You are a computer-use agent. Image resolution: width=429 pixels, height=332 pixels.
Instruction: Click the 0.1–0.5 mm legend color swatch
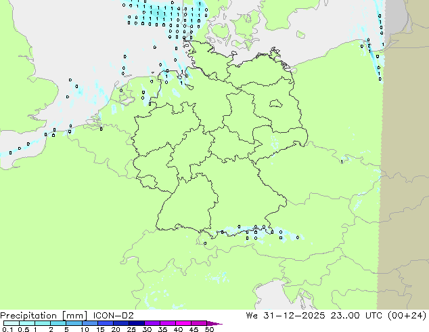tap(12, 323)
